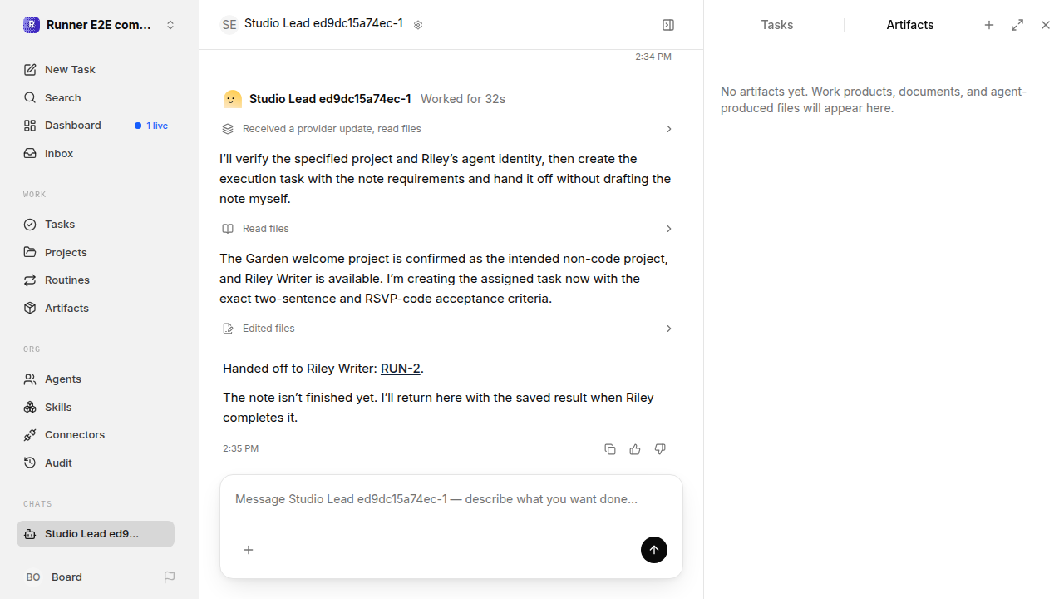Open the Connectors page
1064x599 pixels.
(x=96, y=434)
